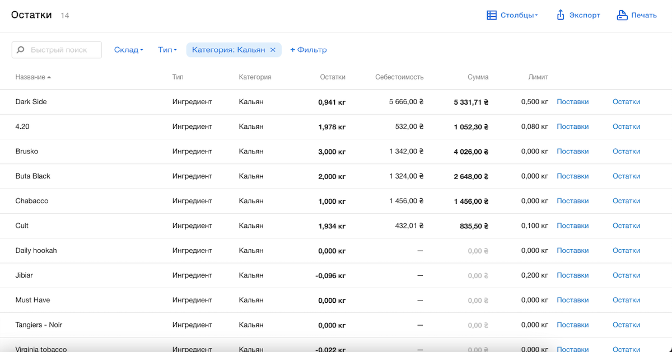Click the magnifier search icon

pos(21,50)
